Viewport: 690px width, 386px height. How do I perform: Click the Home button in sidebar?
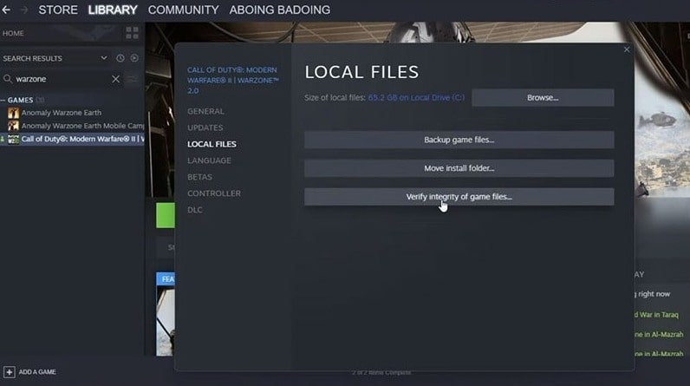point(13,33)
